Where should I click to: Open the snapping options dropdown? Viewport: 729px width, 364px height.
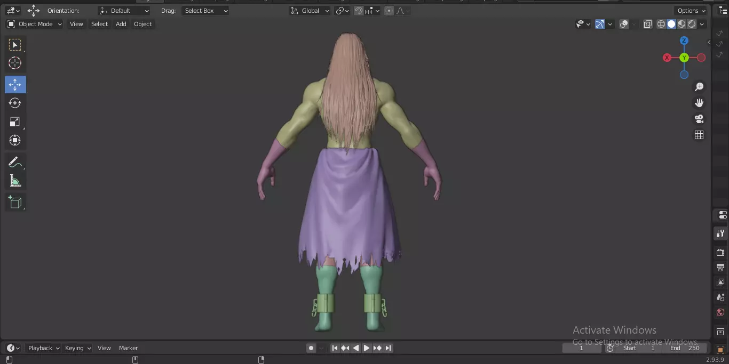[x=373, y=11]
